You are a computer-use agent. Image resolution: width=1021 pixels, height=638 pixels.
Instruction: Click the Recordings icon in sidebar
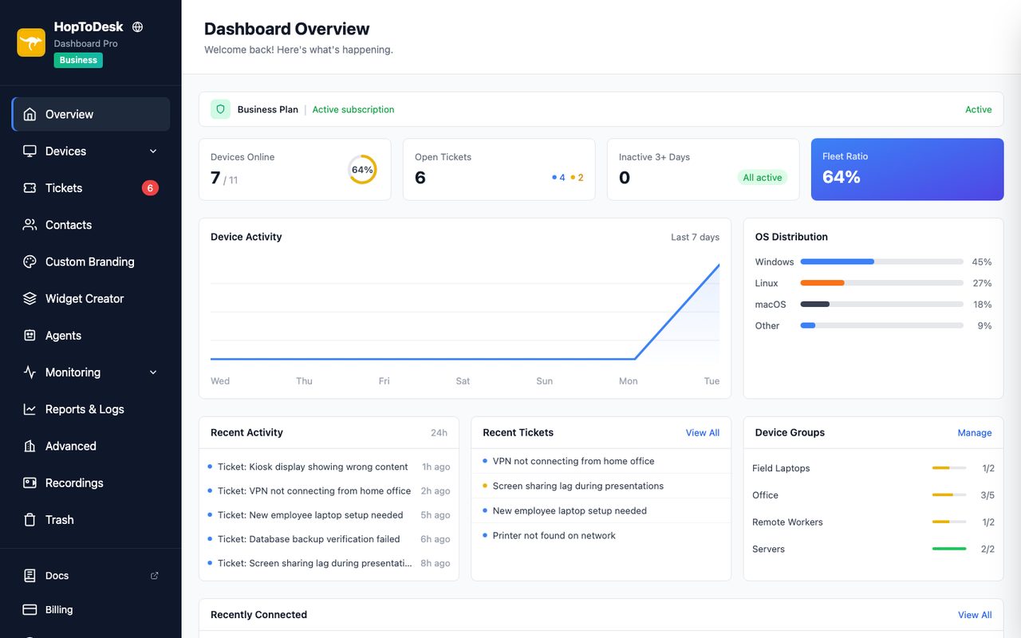click(x=30, y=483)
